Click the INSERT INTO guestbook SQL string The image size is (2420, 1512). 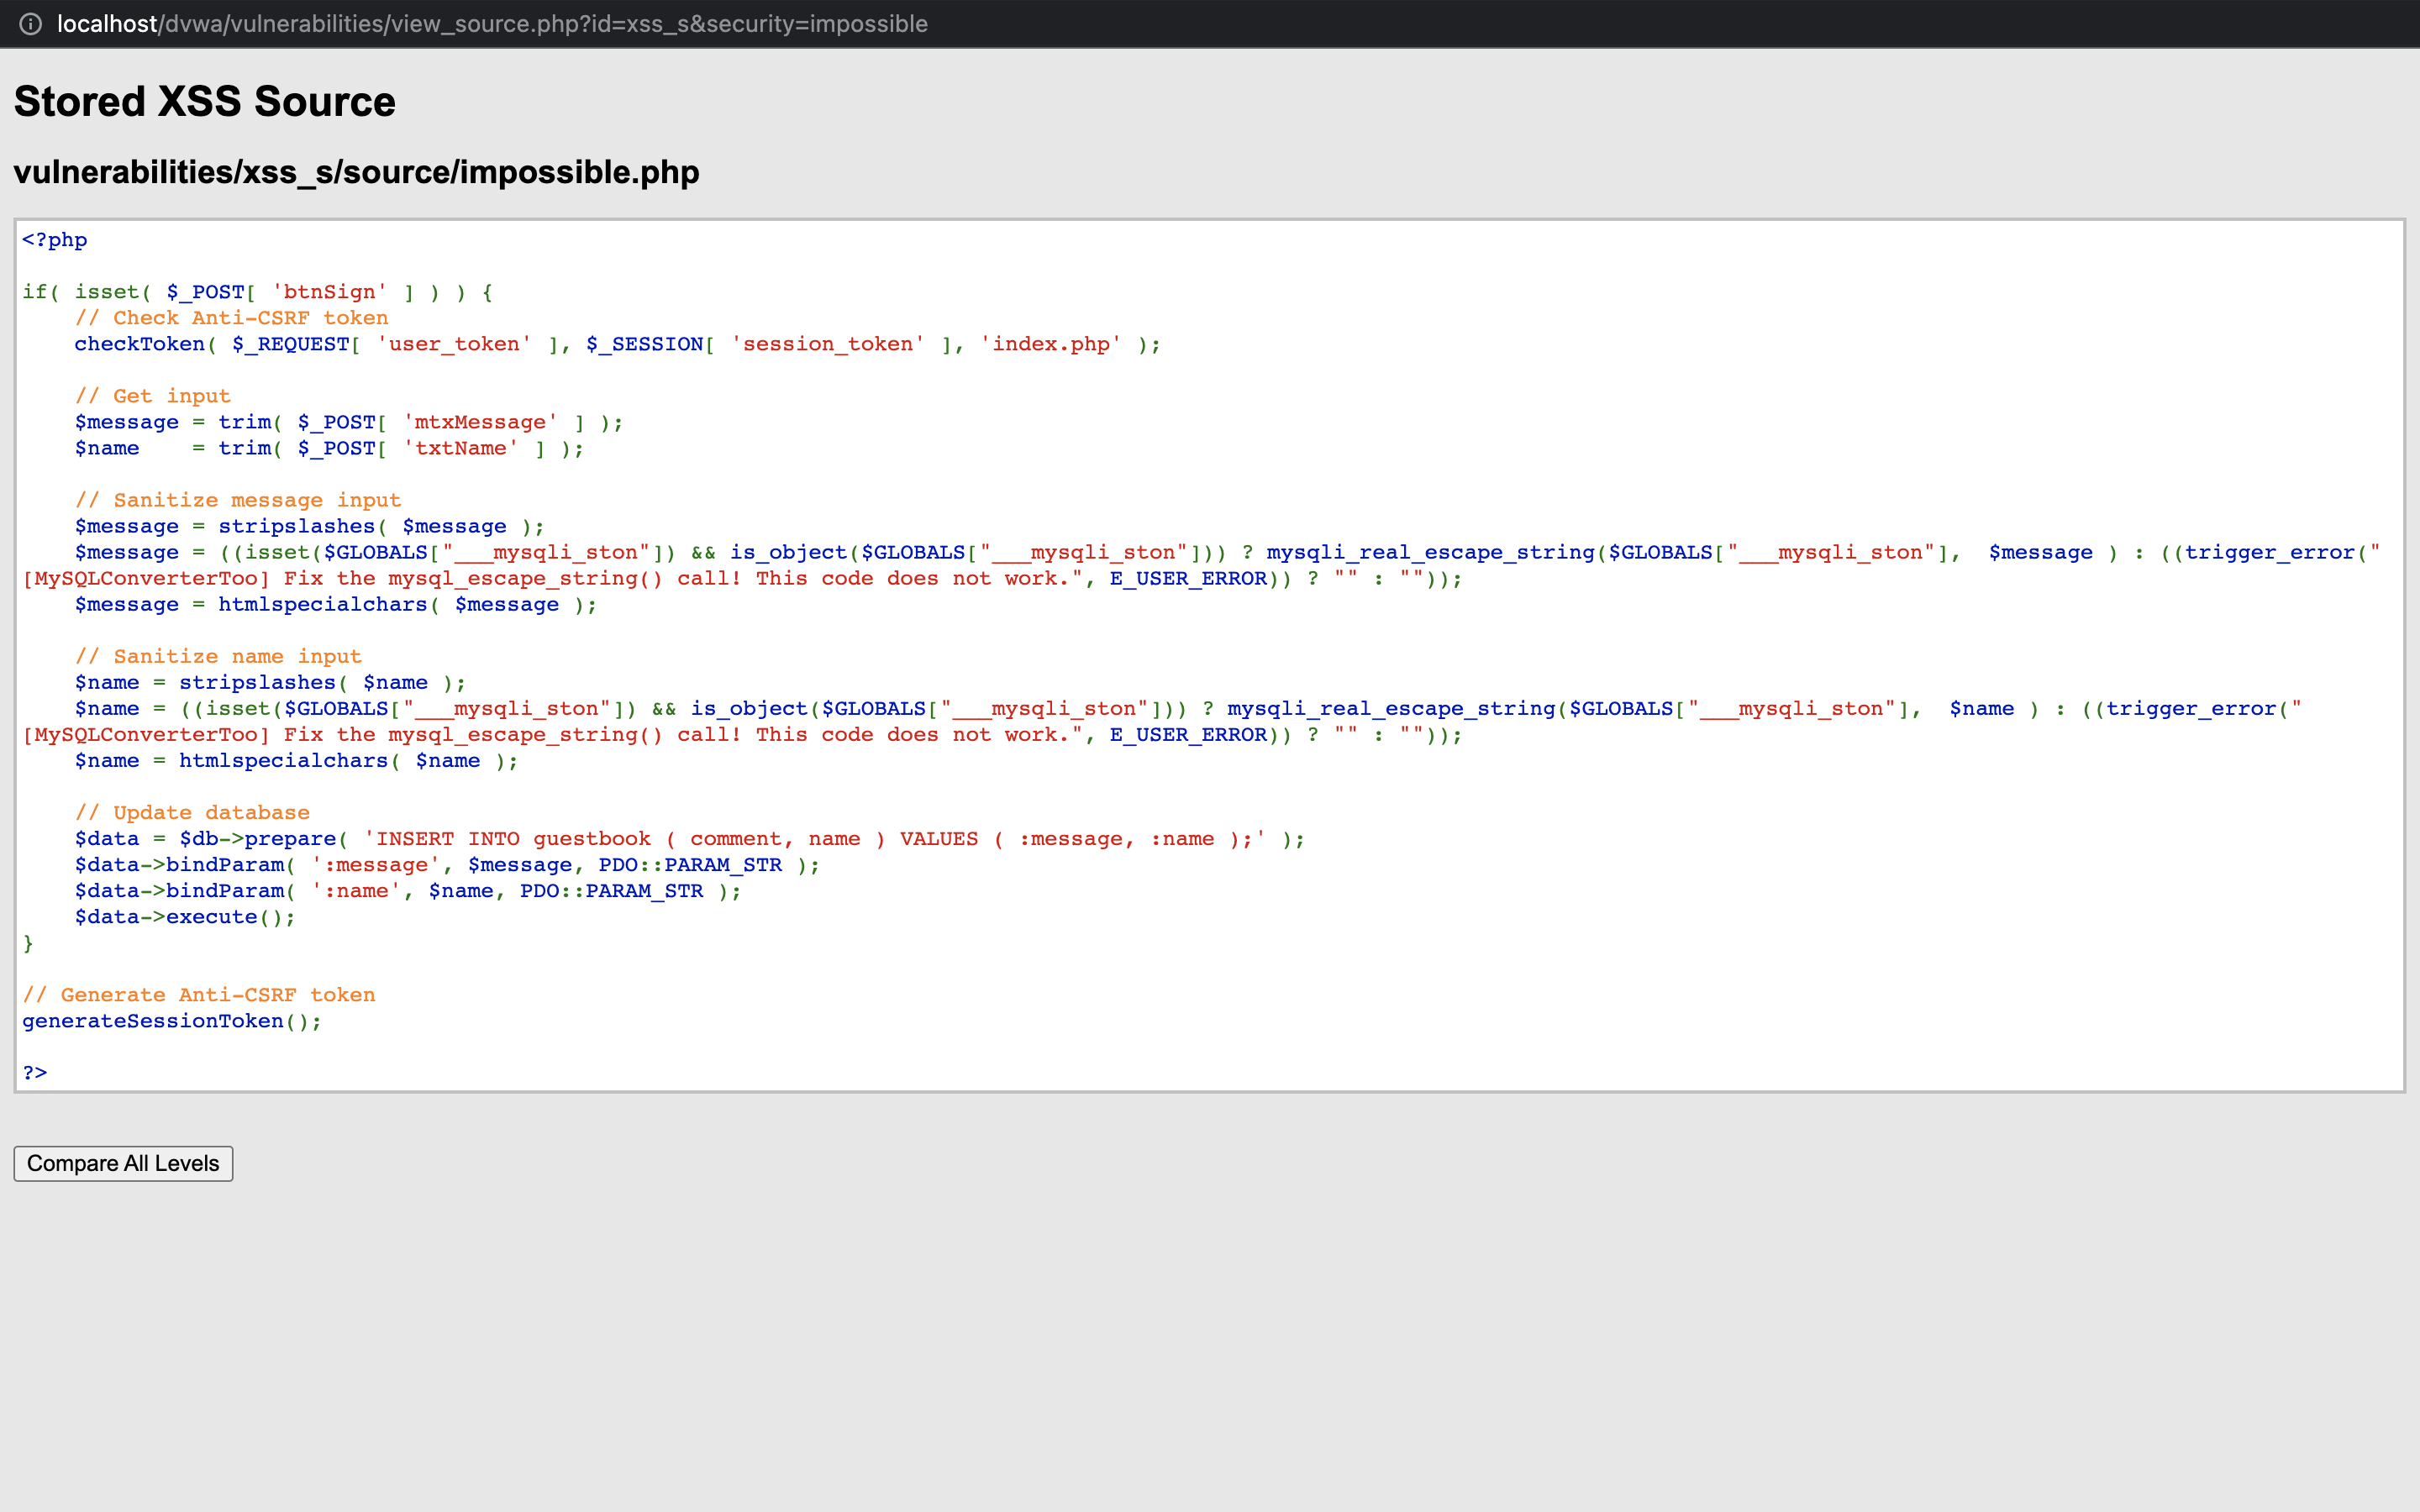pos(814,839)
